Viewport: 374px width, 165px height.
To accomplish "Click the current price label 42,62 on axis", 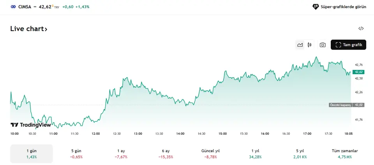I will 358,72.
